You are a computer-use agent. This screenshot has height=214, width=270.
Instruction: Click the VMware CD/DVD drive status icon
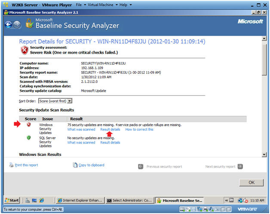(x=188, y=209)
